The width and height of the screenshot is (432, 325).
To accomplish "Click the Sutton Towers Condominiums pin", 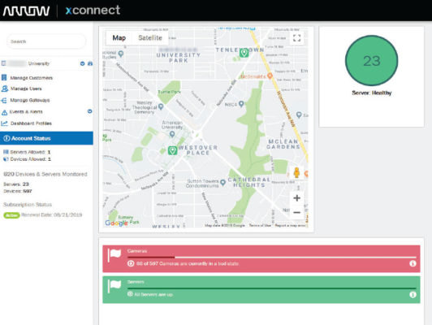I will click(222, 182).
